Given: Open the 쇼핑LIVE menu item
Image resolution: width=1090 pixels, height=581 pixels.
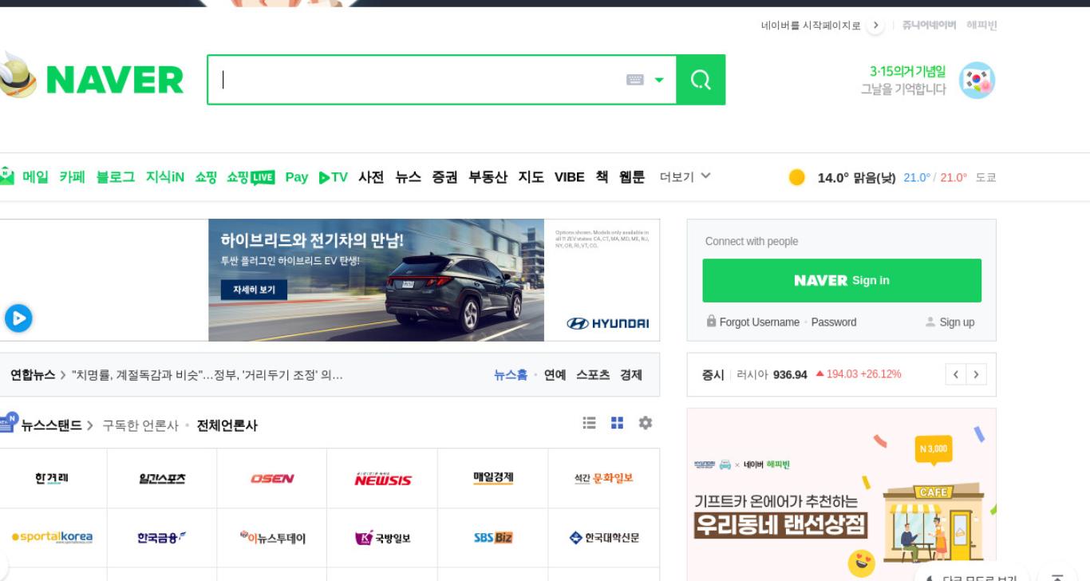Looking at the screenshot, I should (251, 177).
